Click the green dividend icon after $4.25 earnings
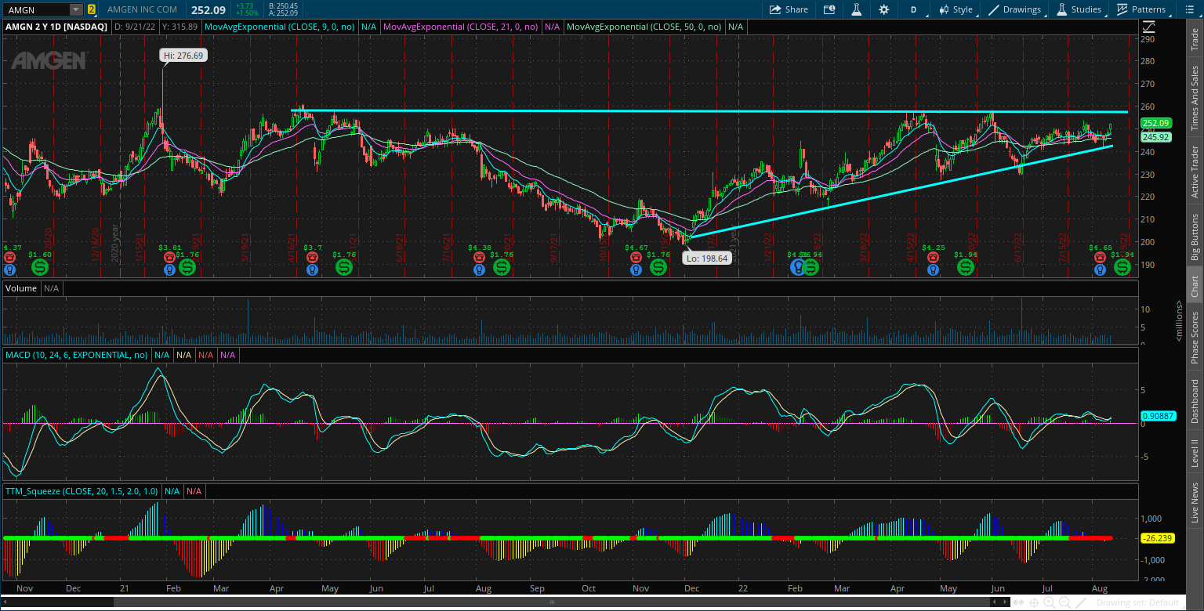1204x611 pixels. tap(966, 267)
